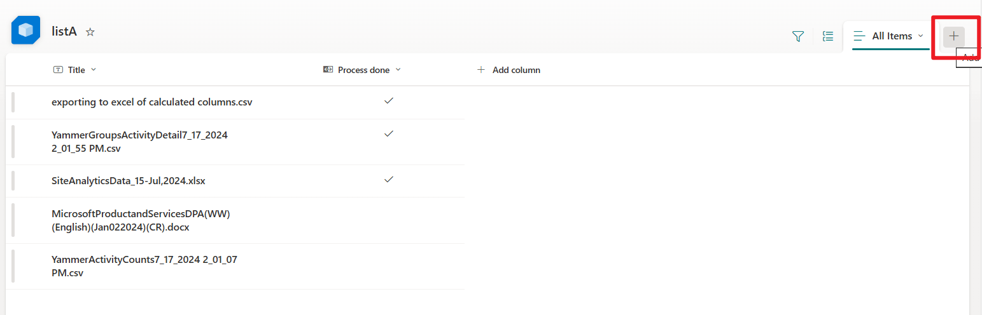Toggle Process done check for SiteAnalyticsData row
Viewport: 982px width, 315px height.
[x=389, y=180]
